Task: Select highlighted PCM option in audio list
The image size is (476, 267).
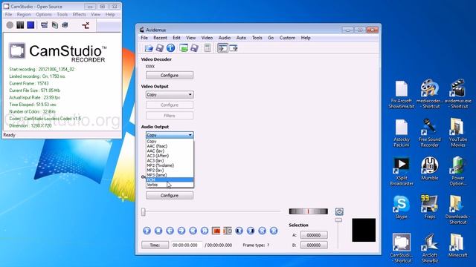Action: click(x=170, y=179)
